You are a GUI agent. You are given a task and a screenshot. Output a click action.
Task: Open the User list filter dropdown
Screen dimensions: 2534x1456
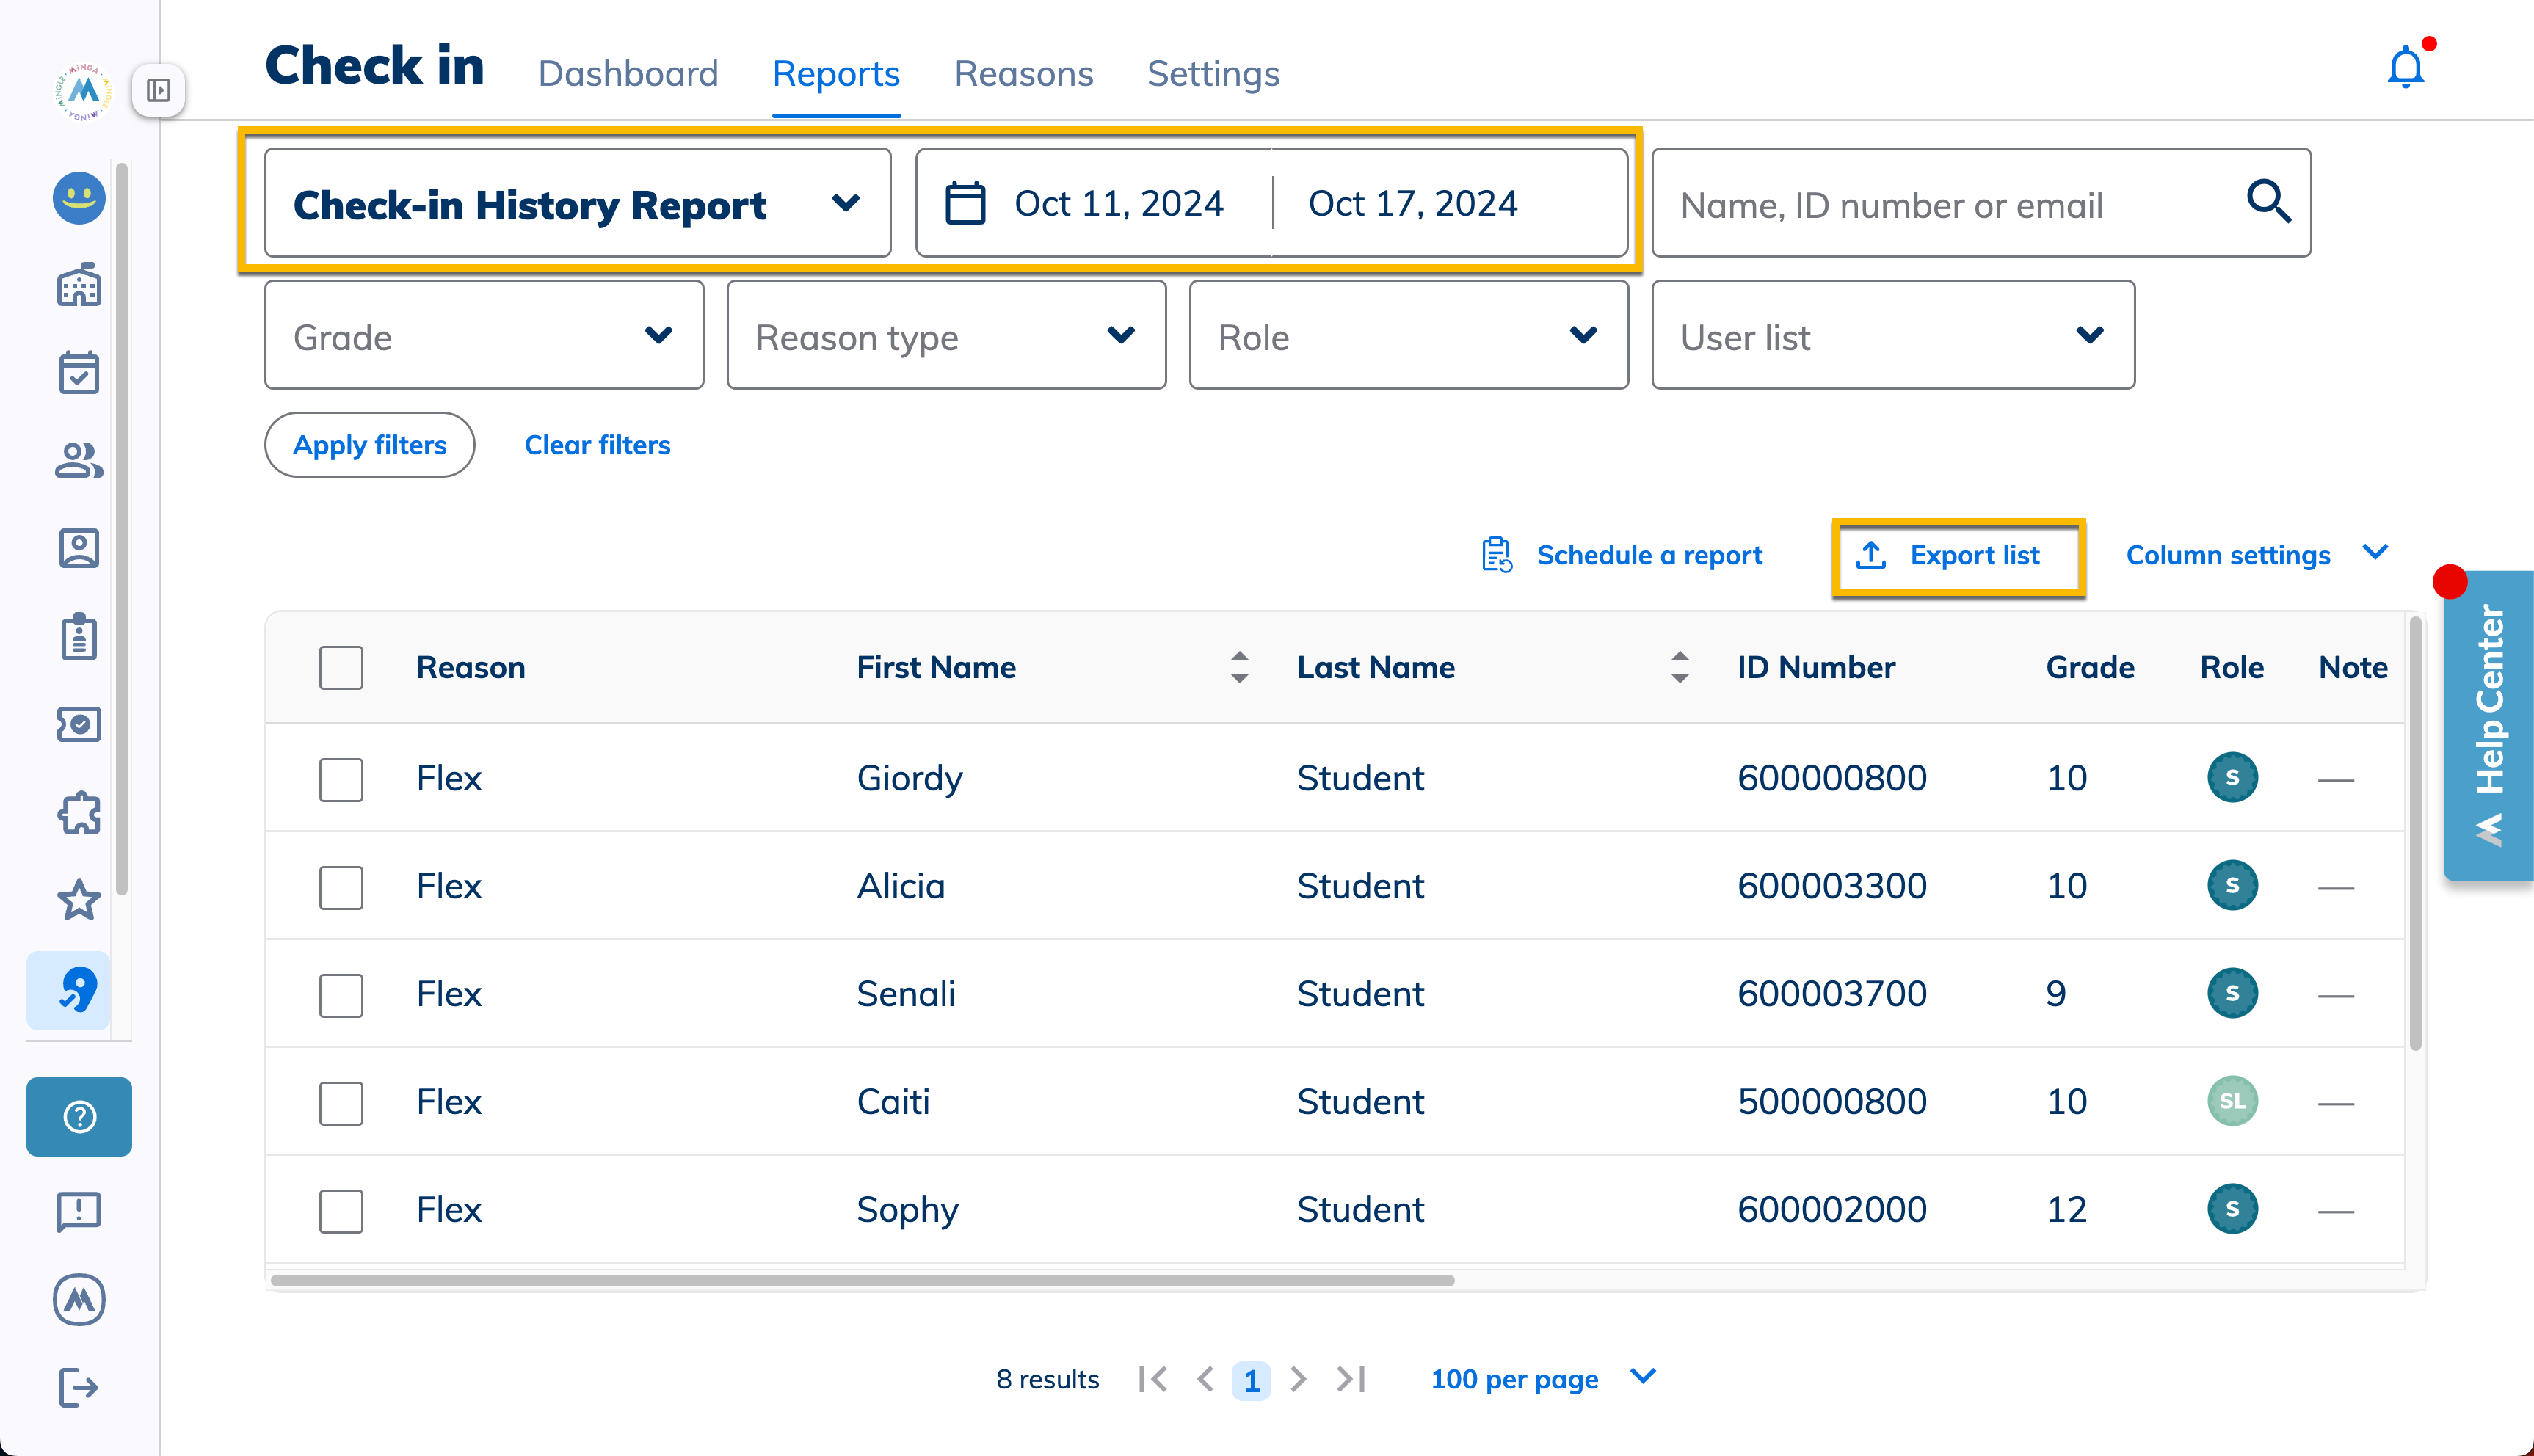point(1893,335)
